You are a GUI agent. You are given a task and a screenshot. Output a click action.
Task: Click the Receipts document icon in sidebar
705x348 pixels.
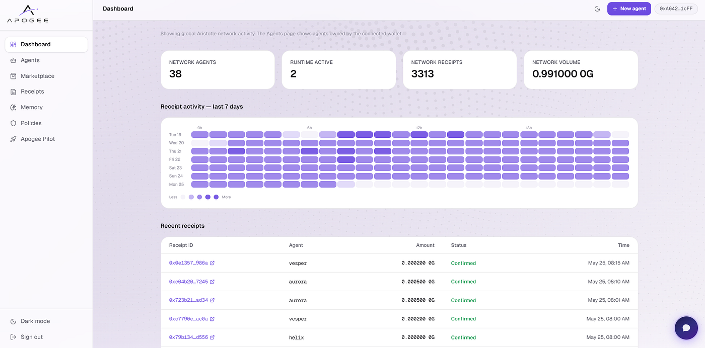(x=13, y=92)
